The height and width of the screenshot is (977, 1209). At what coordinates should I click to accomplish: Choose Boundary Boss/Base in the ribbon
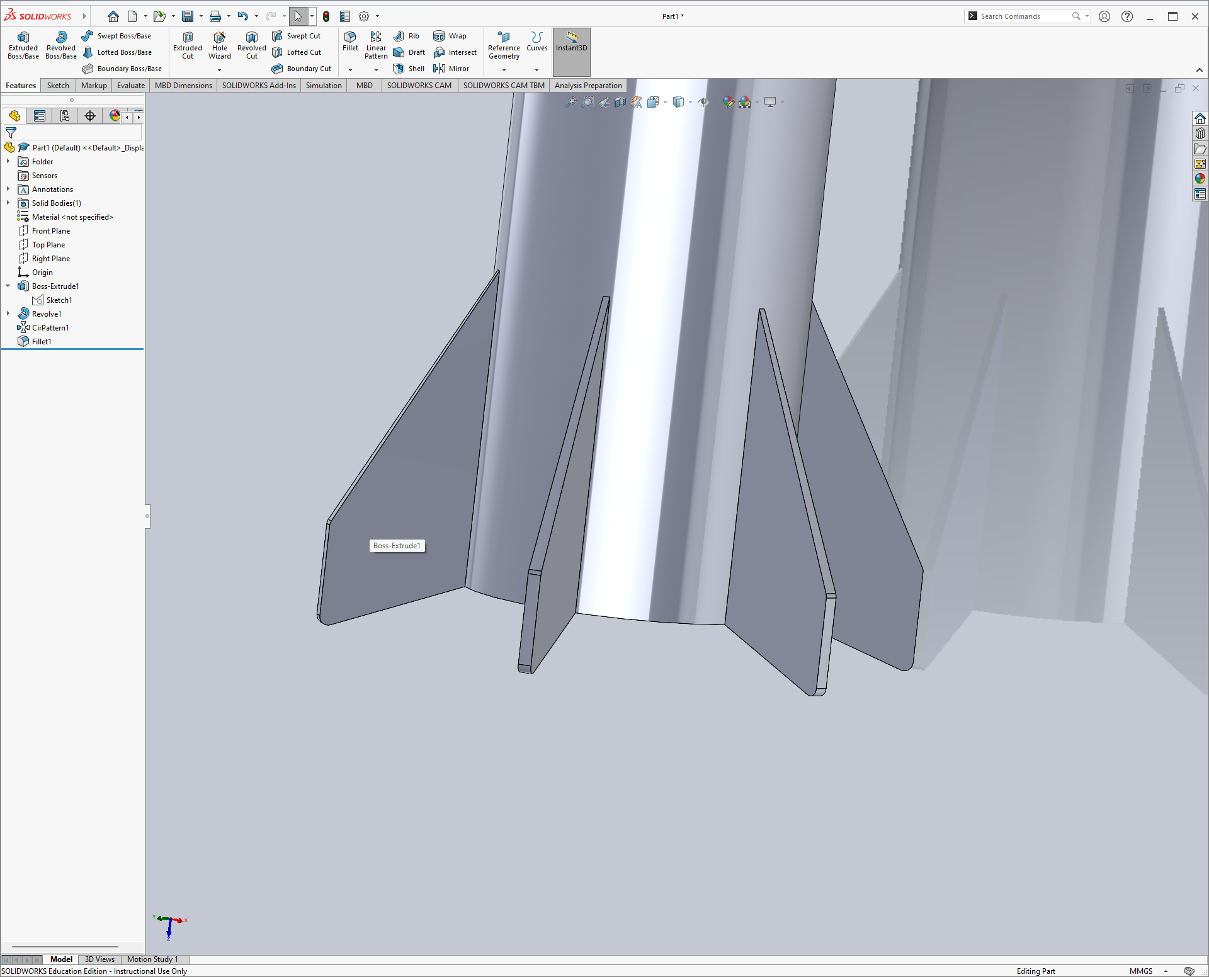pos(122,69)
